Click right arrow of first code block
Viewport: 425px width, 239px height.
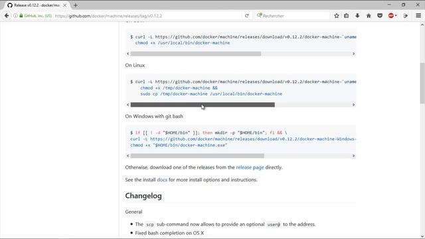[x=353, y=54]
